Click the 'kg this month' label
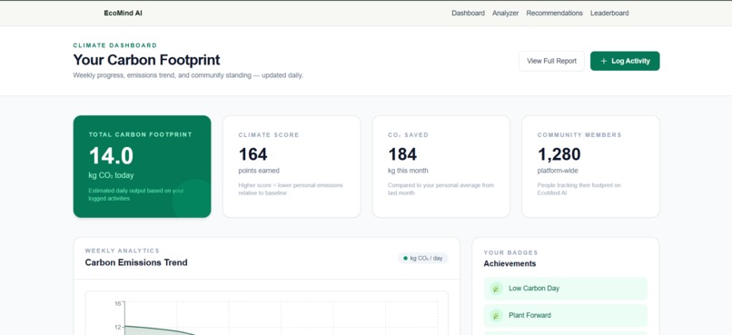Viewport: 732px width, 335px height. [x=408, y=171]
